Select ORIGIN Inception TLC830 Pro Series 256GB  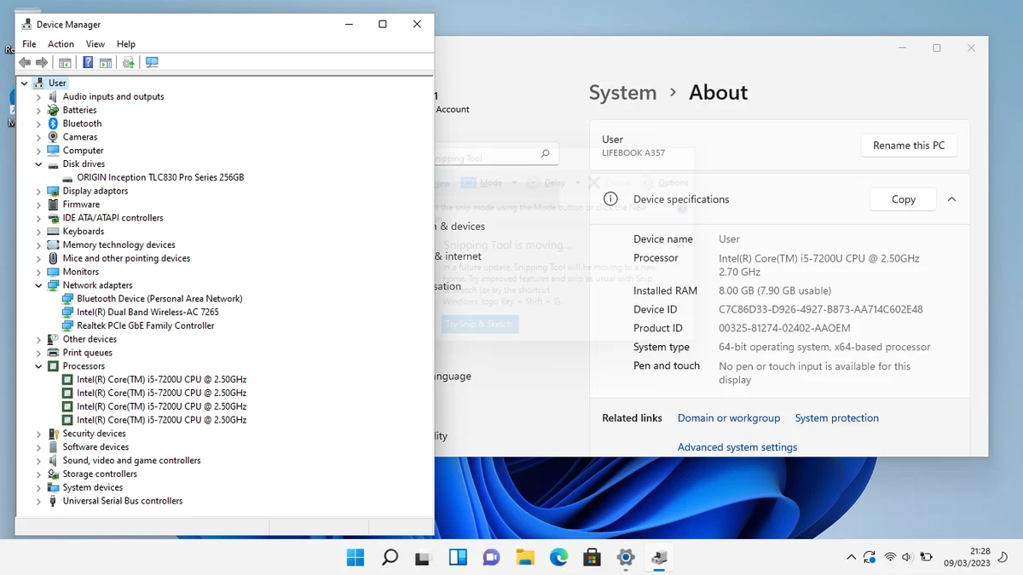tap(160, 178)
